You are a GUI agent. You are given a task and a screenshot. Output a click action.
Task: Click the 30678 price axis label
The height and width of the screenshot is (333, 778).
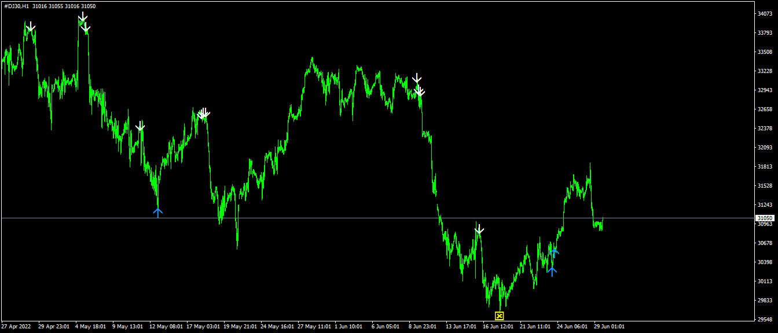pyautogui.click(x=765, y=243)
